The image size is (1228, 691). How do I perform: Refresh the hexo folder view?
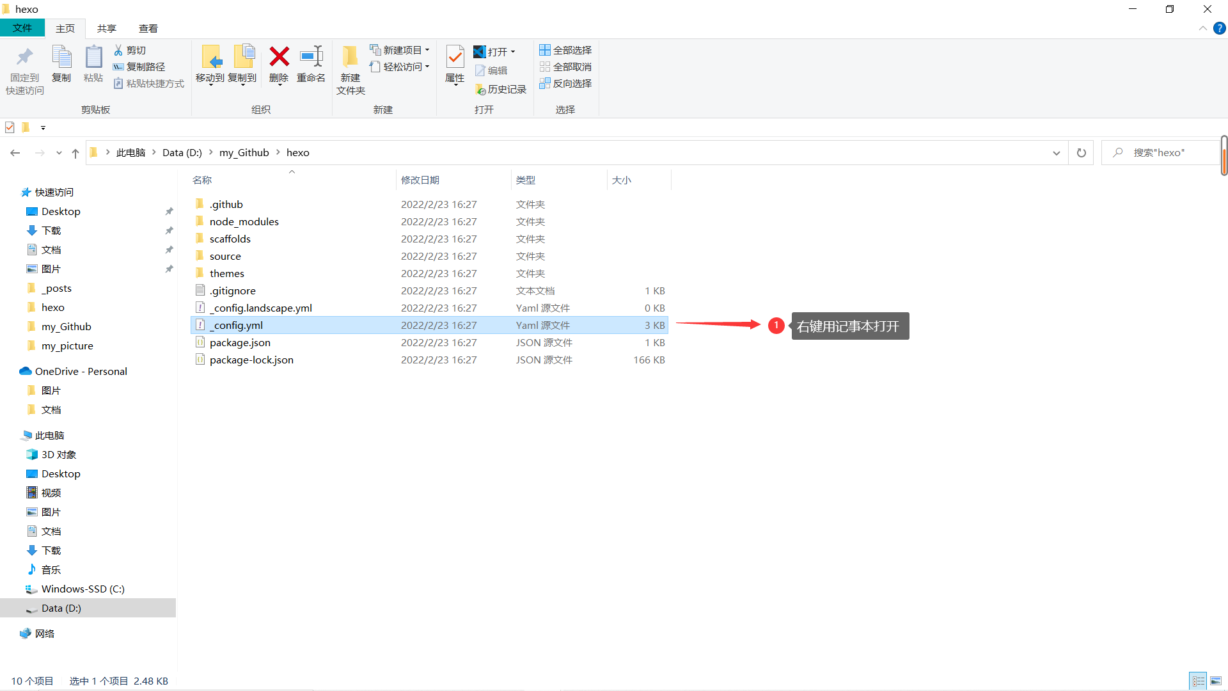(x=1082, y=153)
